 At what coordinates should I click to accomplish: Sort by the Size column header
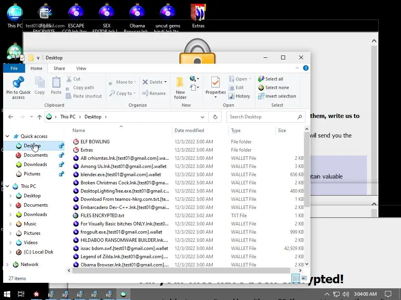pos(282,130)
